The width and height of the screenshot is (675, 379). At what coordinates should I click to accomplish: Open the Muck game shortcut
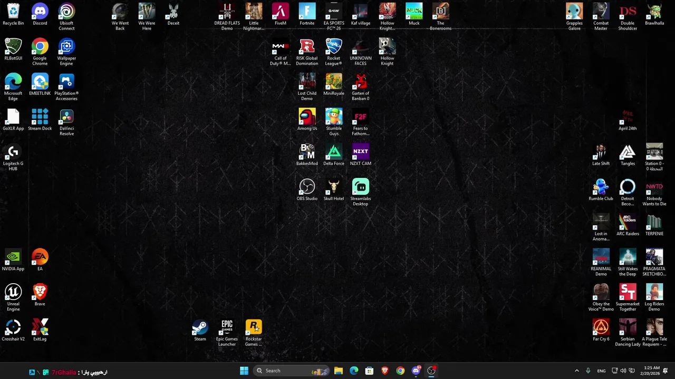pyautogui.click(x=414, y=15)
